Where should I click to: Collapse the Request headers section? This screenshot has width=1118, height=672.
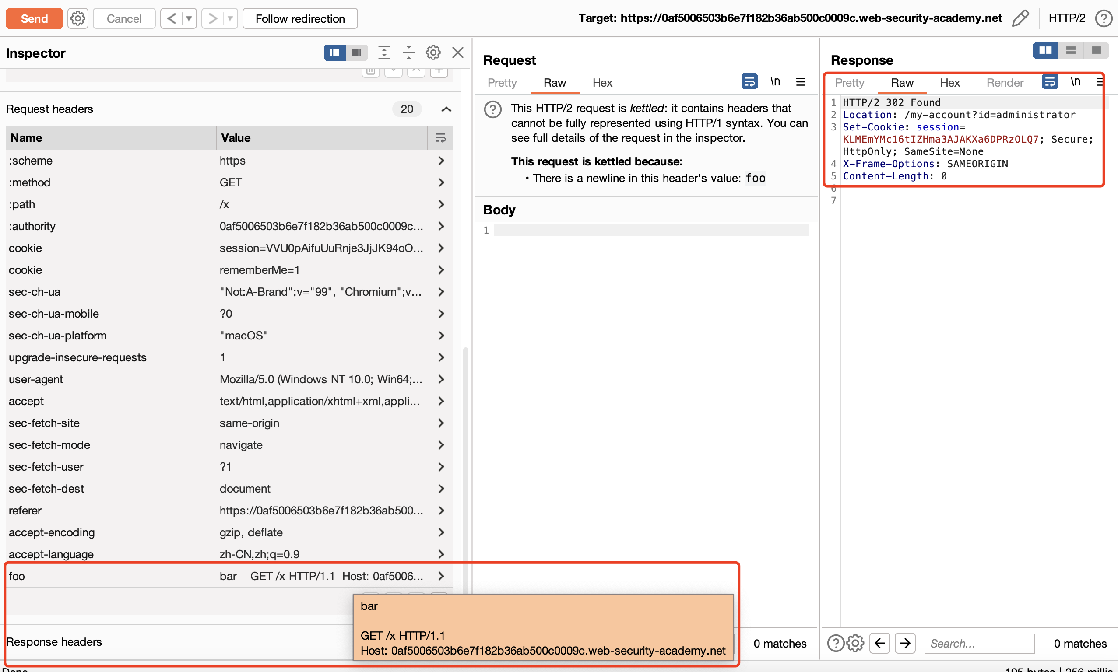[446, 109]
